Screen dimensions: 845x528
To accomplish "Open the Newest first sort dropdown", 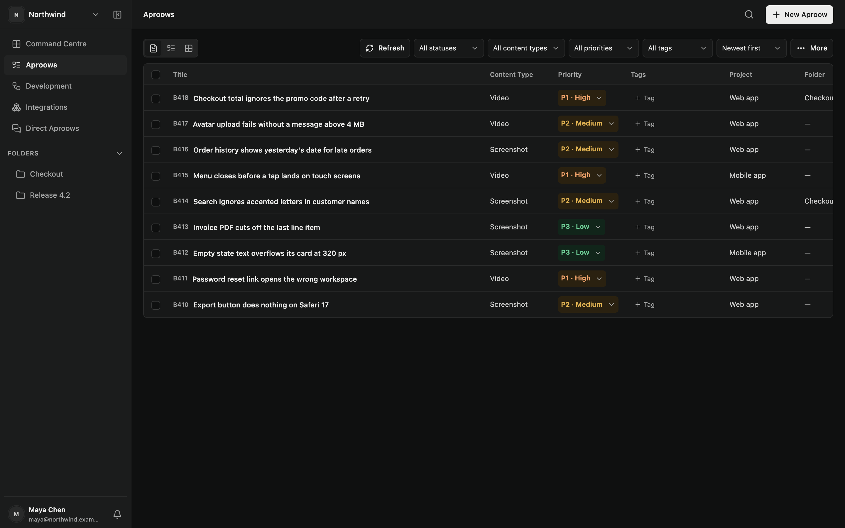I will coord(751,48).
